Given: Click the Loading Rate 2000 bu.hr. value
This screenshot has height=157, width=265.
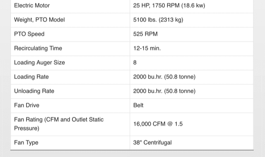Looking at the screenshot, I should 164,77.
